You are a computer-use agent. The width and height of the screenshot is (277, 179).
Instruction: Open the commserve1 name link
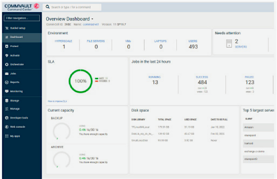click(x=91, y=24)
